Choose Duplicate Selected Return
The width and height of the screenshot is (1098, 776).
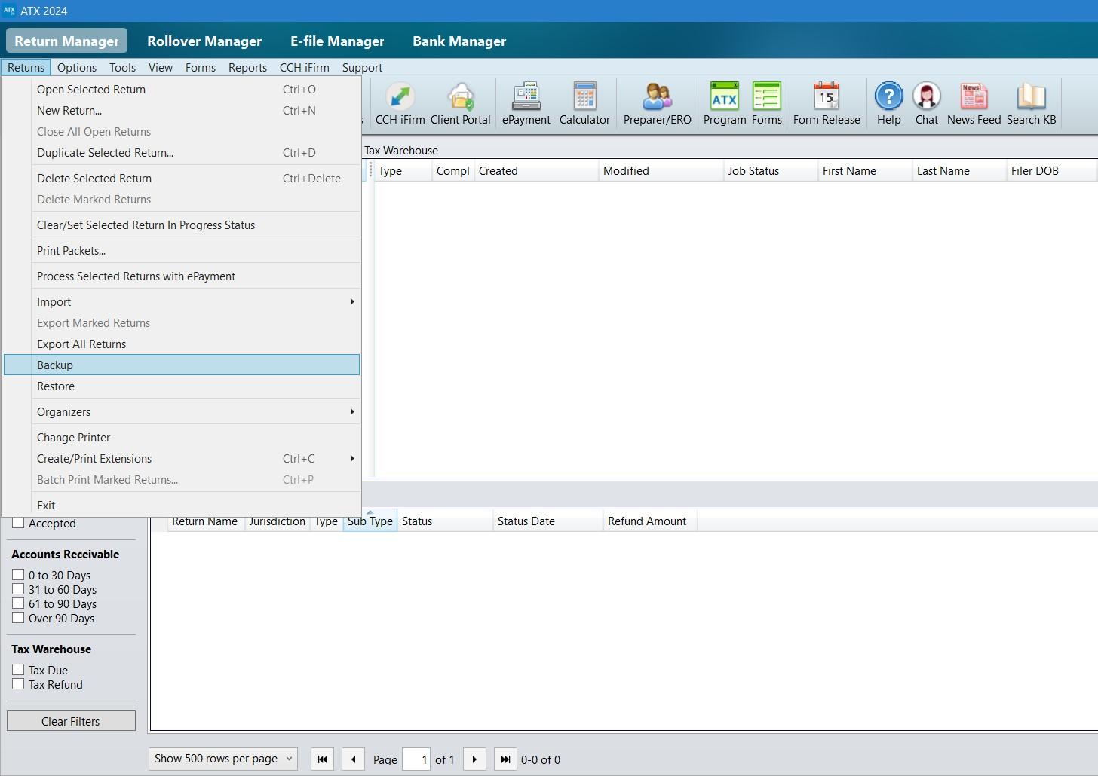(182, 152)
